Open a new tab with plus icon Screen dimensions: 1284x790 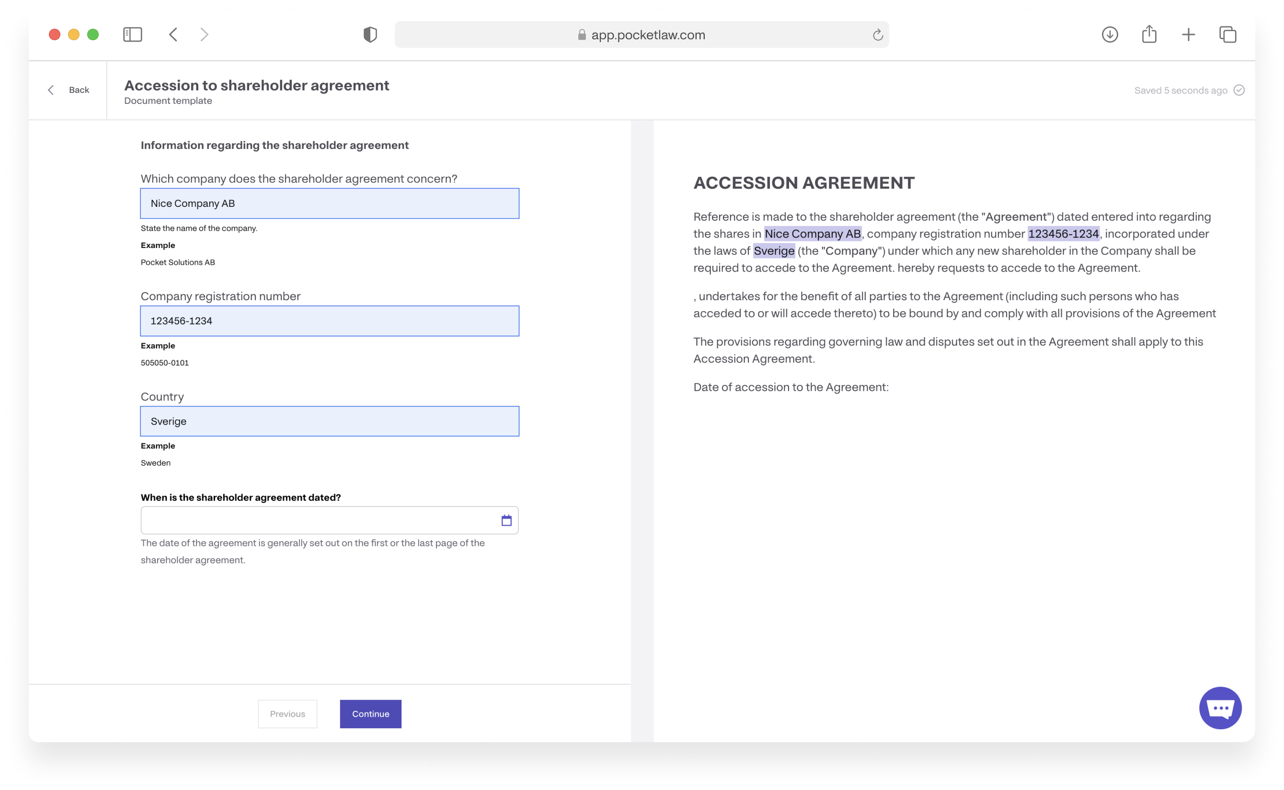(1188, 34)
